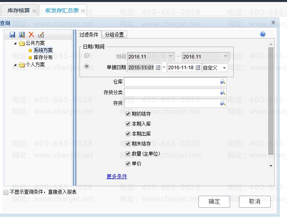Open the 存货 lookup magnifier icon
Viewport: 287px width, 222px height.
point(223,103)
